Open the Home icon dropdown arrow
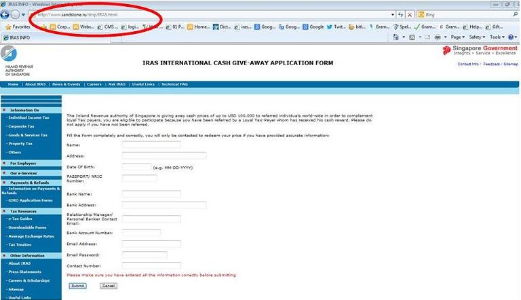Screen dimensions: 521x300 [404, 37]
